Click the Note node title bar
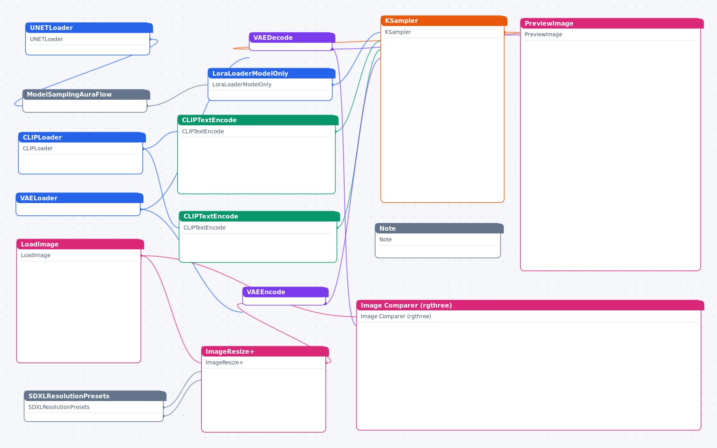 (439, 228)
